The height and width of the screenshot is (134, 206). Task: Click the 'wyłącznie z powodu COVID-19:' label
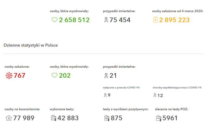click(x=122, y=88)
